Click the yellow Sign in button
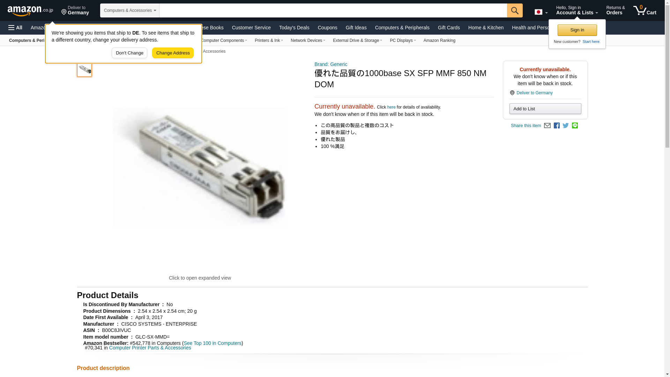 tap(577, 30)
